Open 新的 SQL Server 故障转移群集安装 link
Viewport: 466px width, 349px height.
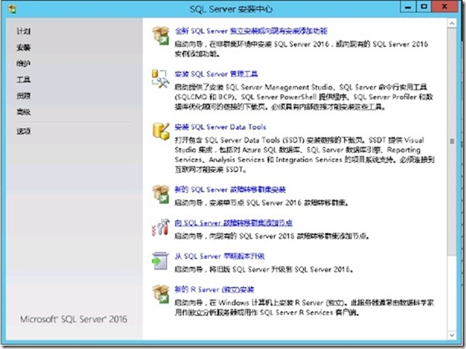[230, 190]
